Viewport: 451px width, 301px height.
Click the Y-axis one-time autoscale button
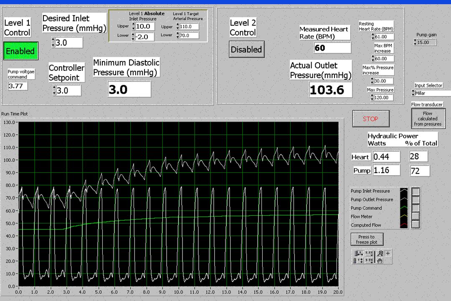[x=360, y=261]
